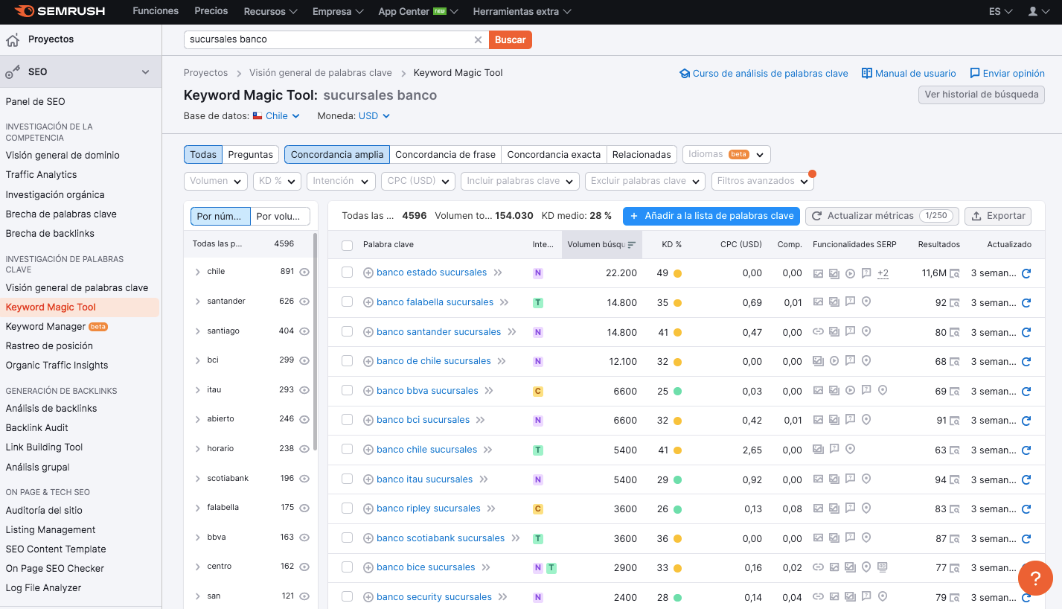Screen dimensions: 1062x609
Task: Click KD green dot for banco ripley sucursales
Action: pyautogui.click(x=677, y=509)
